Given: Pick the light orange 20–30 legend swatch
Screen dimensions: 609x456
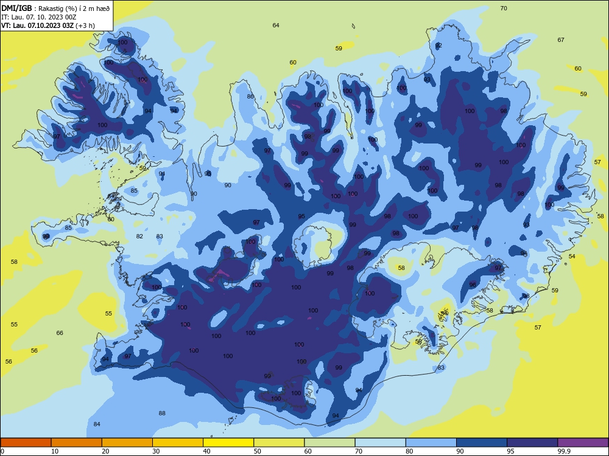Looking at the screenshot, I should point(127,443).
